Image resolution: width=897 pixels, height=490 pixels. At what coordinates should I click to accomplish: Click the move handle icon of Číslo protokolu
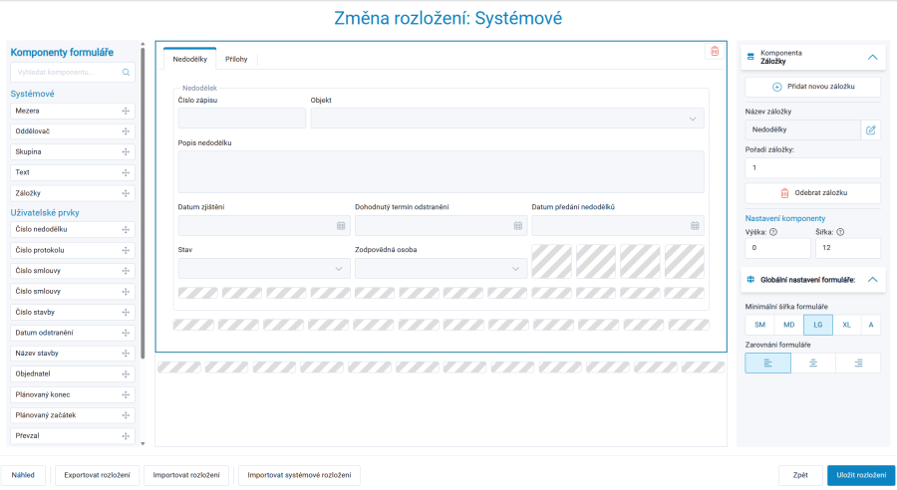(126, 250)
